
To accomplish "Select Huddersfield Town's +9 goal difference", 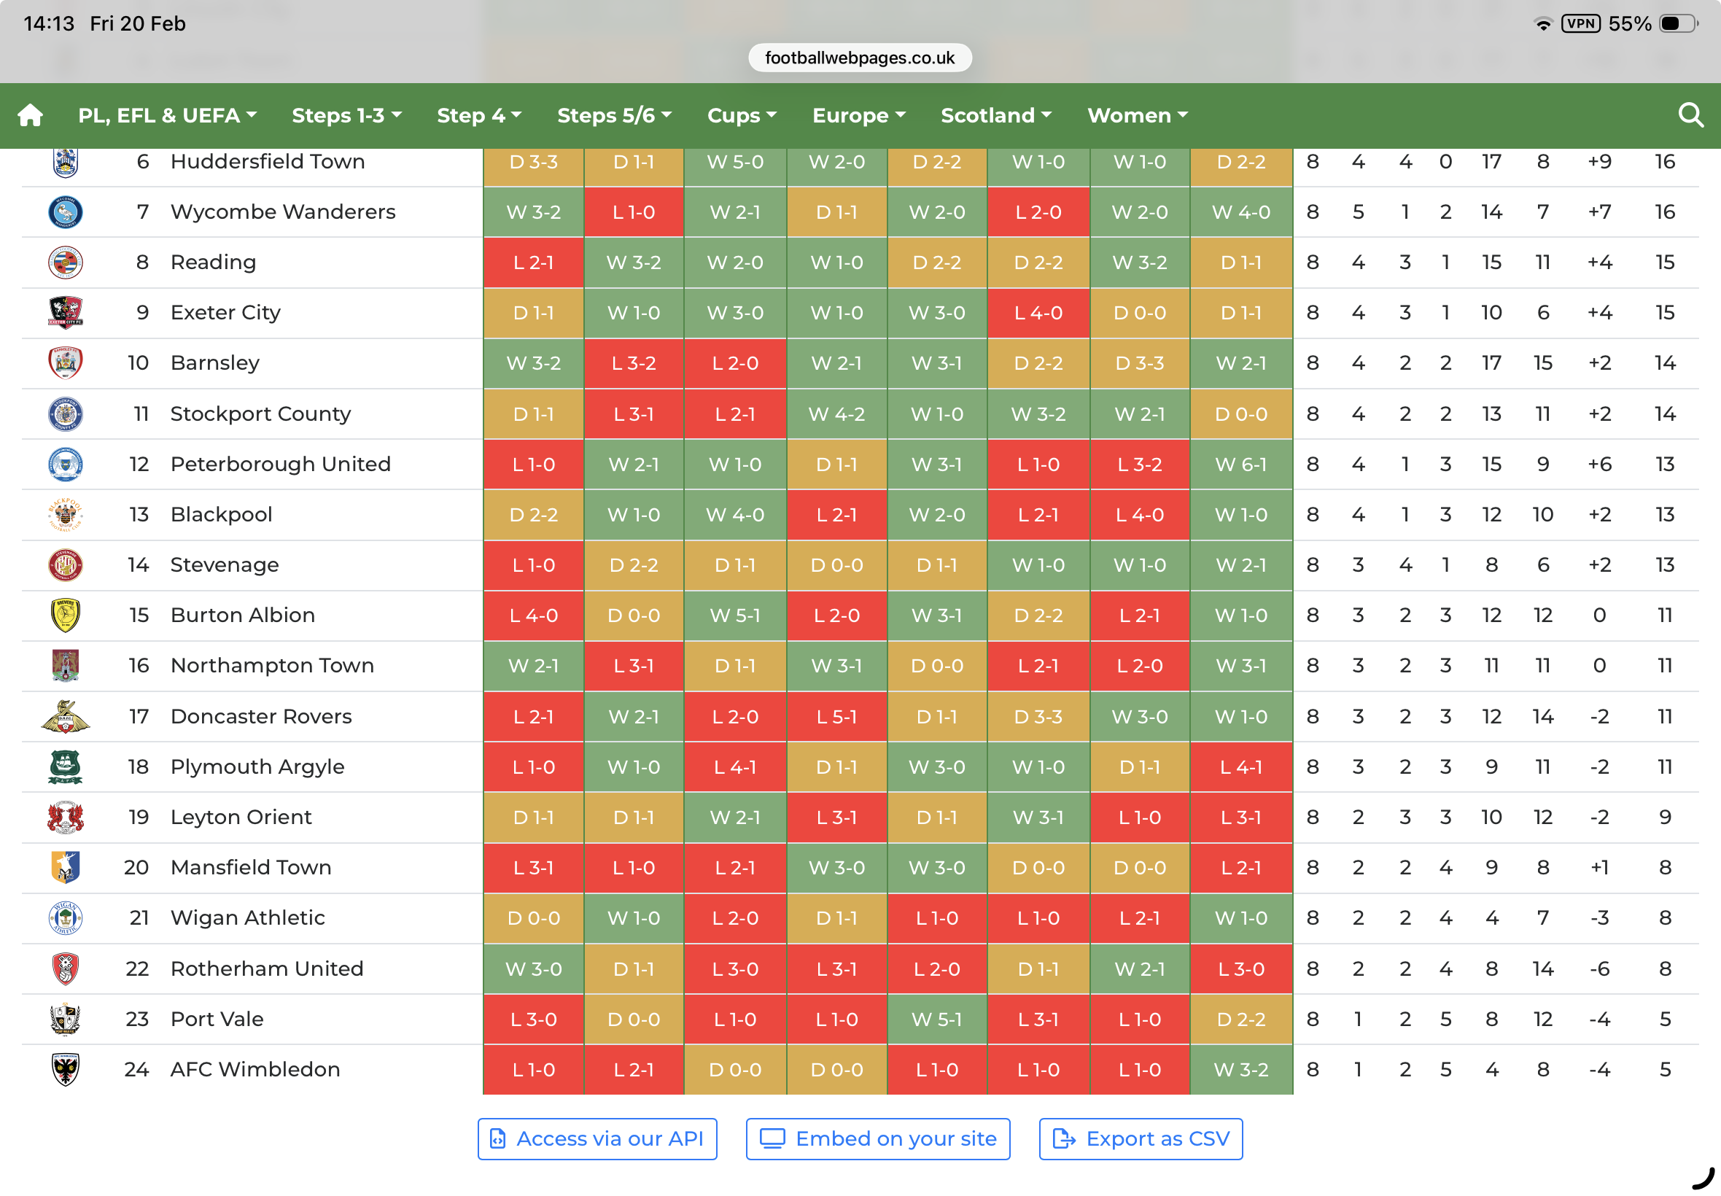I will 1600,162.
